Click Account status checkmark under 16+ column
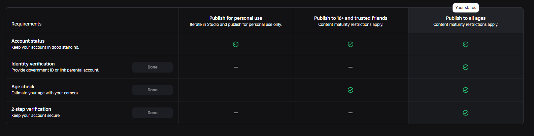Image resolution: width=534 pixels, height=136 pixels. (351, 44)
